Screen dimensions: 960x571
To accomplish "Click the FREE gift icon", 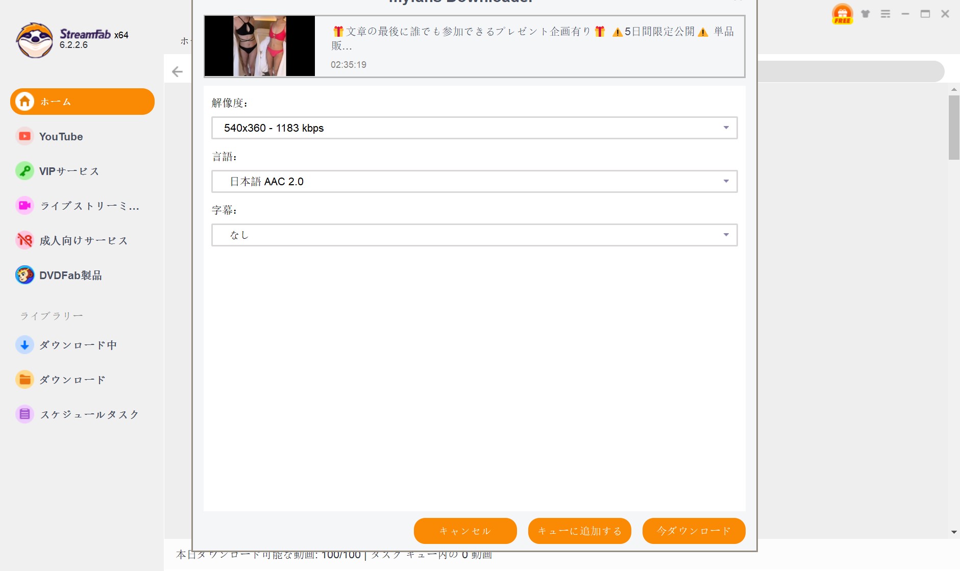I will (x=842, y=14).
